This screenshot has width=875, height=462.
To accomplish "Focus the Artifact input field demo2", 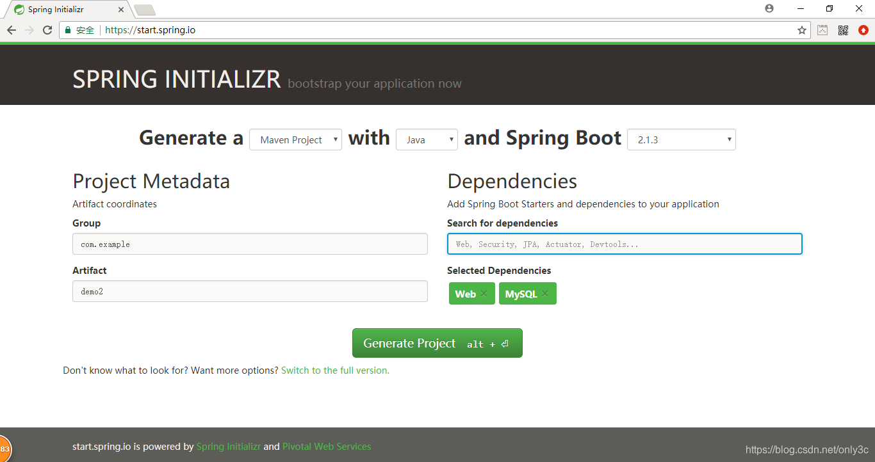I will (250, 291).
